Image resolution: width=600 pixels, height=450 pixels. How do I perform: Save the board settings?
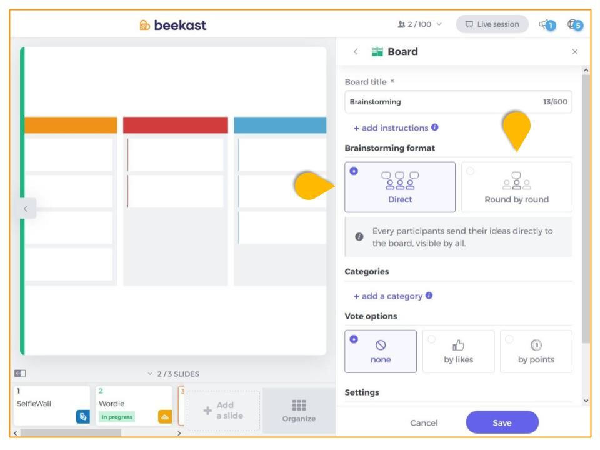pos(502,423)
